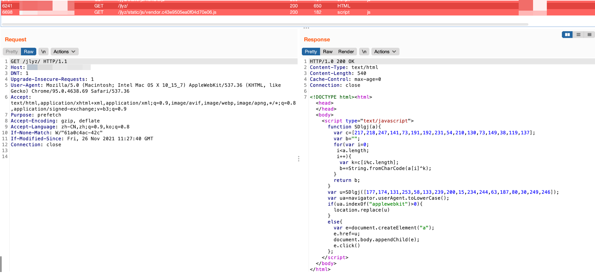This screenshot has height=277, width=595.
Task: Click the document.body.appendChild(e); line
Action: coord(376,239)
